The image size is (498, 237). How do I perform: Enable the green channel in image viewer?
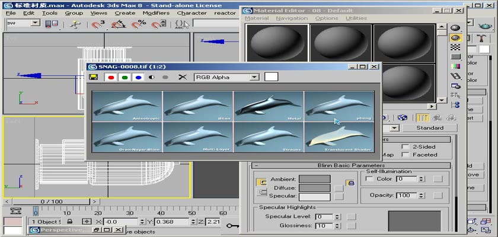coord(124,77)
